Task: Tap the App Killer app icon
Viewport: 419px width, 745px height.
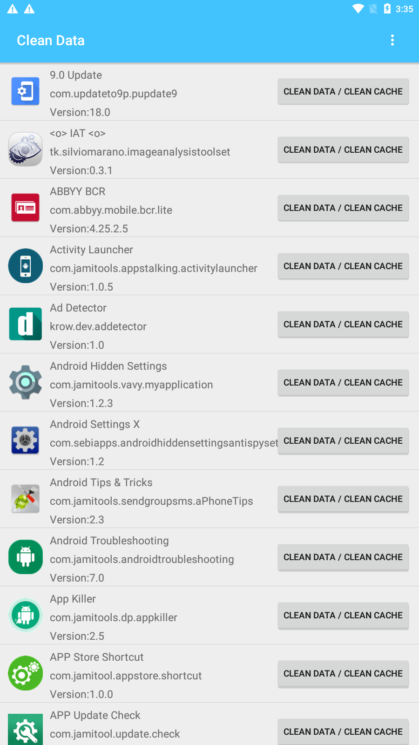Action: [x=26, y=615]
